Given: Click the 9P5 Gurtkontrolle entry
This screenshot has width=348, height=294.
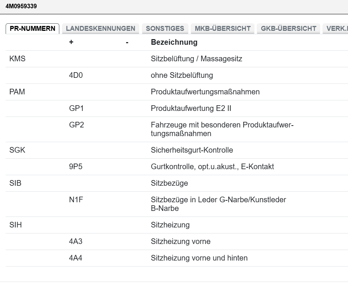Looking at the screenshot, I should click(76, 167).
